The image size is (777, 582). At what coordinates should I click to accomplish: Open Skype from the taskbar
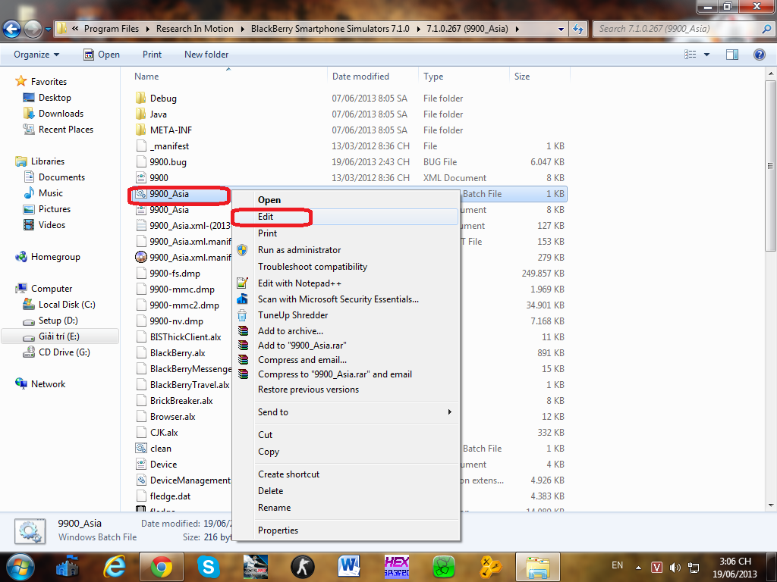point(208,567)
